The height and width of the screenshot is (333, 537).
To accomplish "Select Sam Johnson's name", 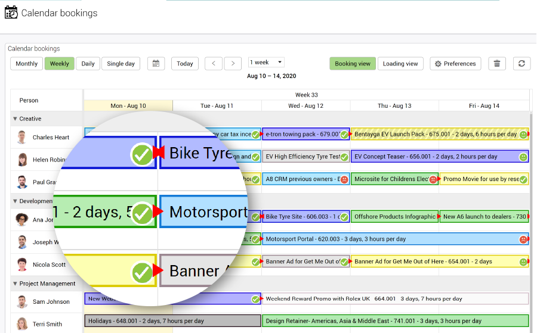I will (51, 301).
